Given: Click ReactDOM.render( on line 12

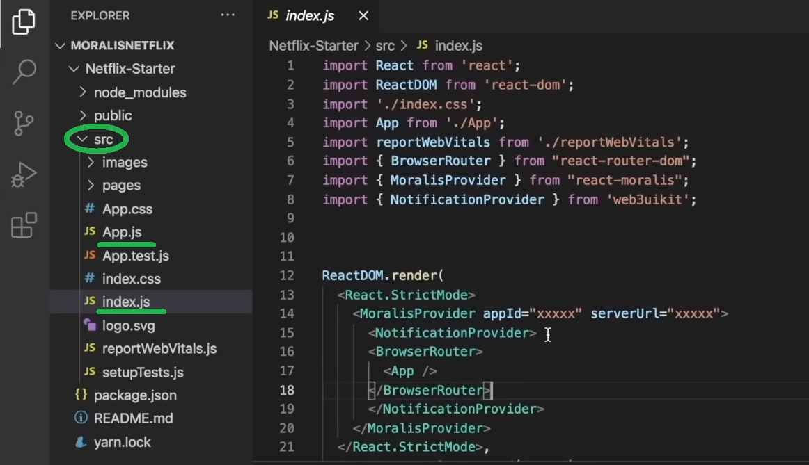Looking at the screenshot, I should pyautogui.click(x=382, y=275).
